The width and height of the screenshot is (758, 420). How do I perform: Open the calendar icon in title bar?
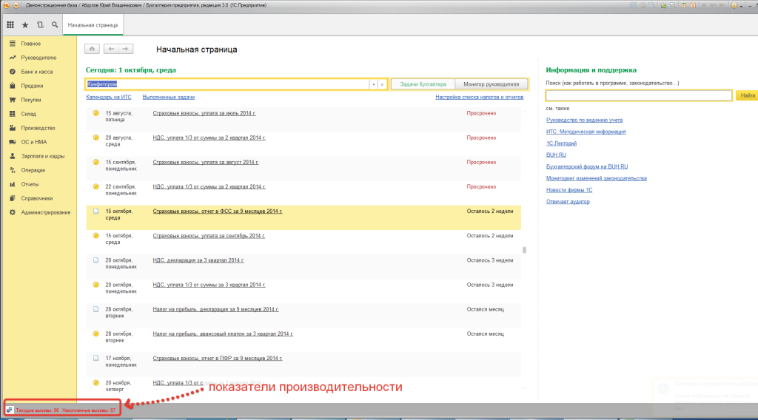coord(693,5)
